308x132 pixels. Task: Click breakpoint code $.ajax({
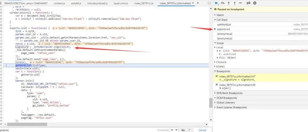pyautogui.click(x=224, y=88)
